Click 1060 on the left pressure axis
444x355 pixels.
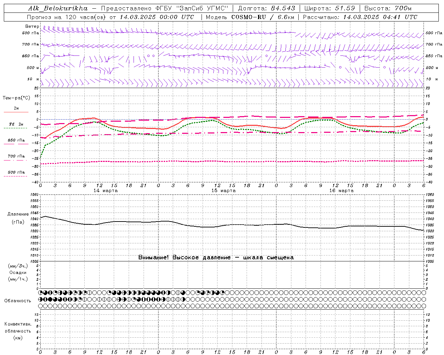(35, 194)
